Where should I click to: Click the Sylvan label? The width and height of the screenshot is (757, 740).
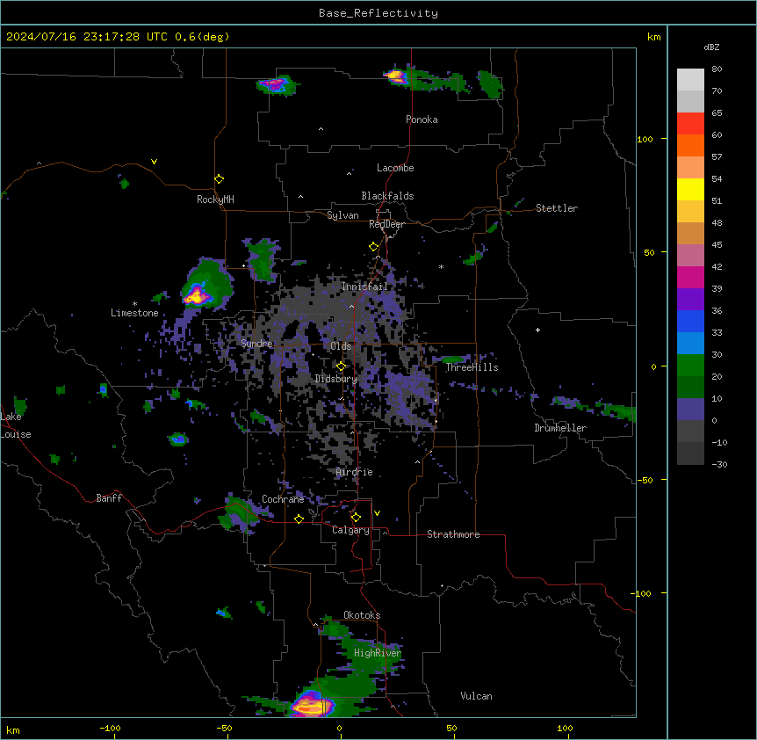coord(342,215)
